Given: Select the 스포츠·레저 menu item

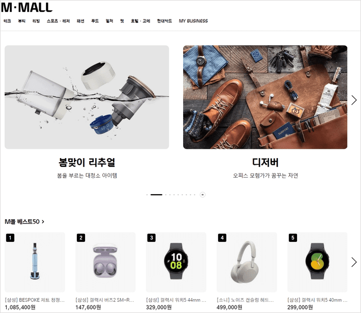Looking at the screenshot, I should (x=58, y=21).
